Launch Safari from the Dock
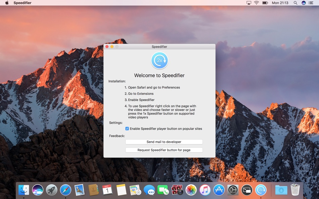The image size is (319, 199). (x=65, y=190)
